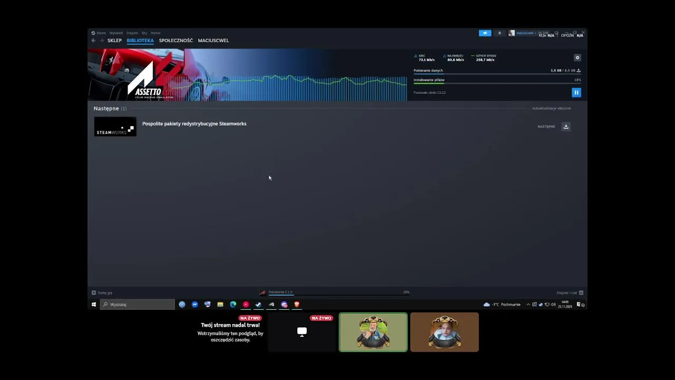Open the Znajomi menu

point(132,33)
